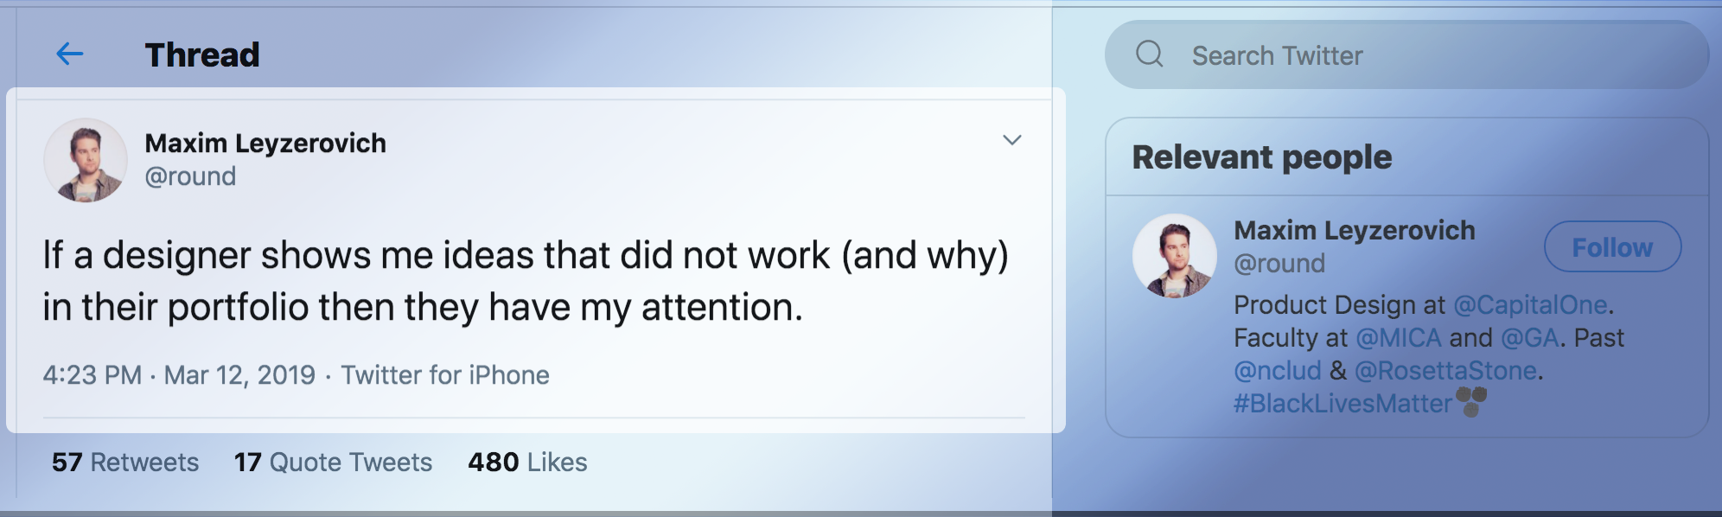Follow Maxim Leyzerovich
This screenshot has height=517, width=1722.
1612,247
